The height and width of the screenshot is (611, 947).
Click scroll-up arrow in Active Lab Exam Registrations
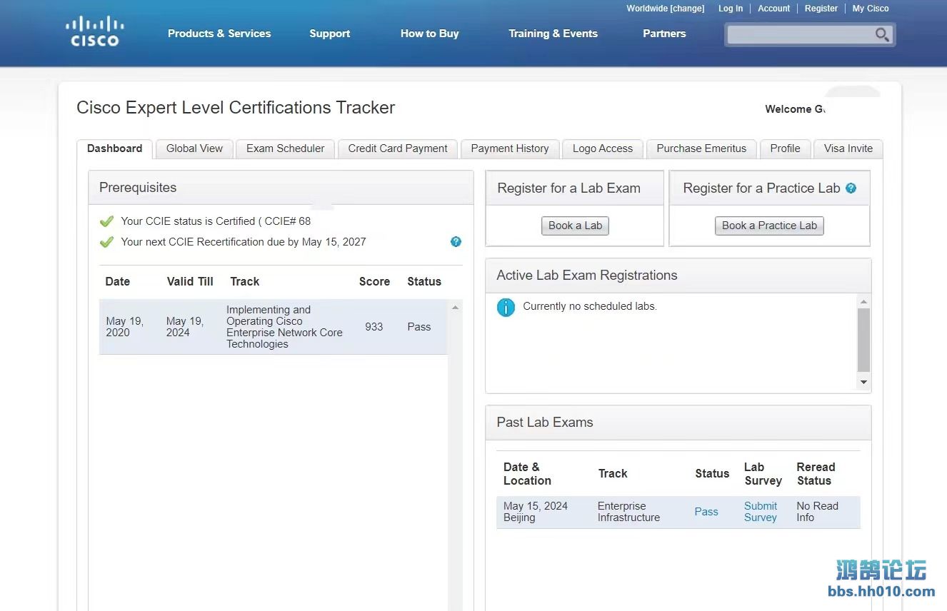coord(863,302)
